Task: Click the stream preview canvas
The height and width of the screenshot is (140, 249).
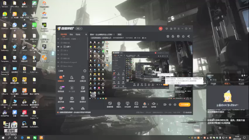Action: [x=140, y=70]
